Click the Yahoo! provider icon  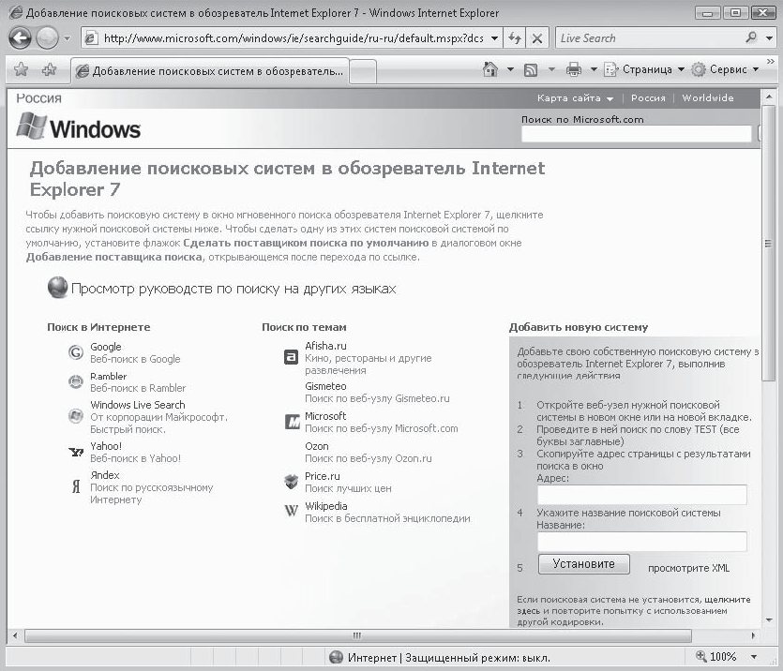[75, 453]
